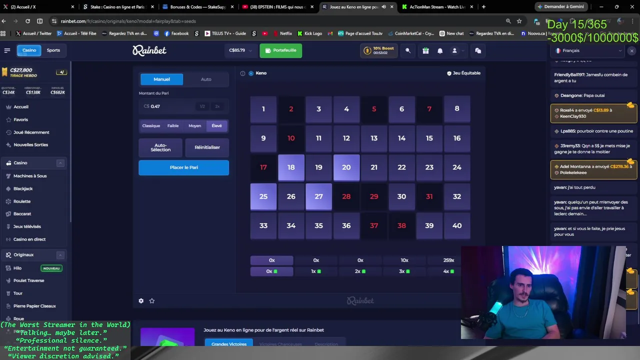This screenshot has height=360, width=640.
Task: Open Jeu Équitable fairness info
Action: (463, 73)
